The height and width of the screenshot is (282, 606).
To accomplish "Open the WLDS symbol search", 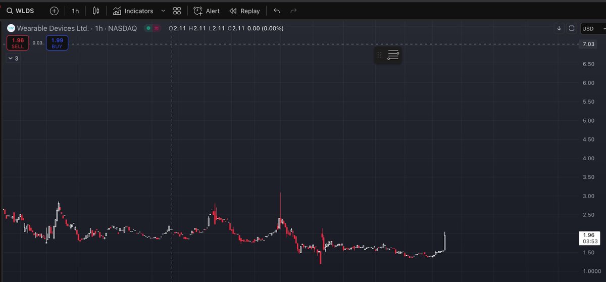I will click(x=20, y=11).
